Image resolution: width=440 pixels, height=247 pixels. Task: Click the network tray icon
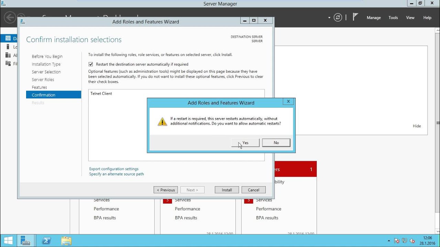point(405,241)
